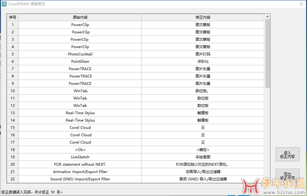
Task: Select 数位板 cell in row 11
Action: pyautogui.click(x=203, y=98)
